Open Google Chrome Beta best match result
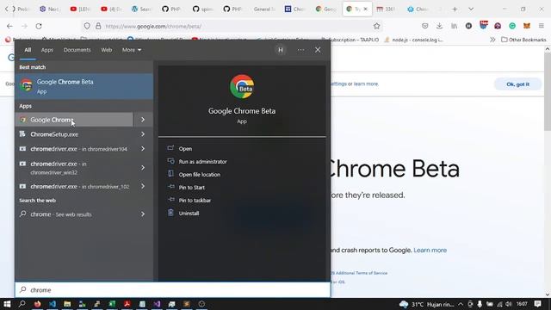551x310 pixels. [x=84, y=86]
